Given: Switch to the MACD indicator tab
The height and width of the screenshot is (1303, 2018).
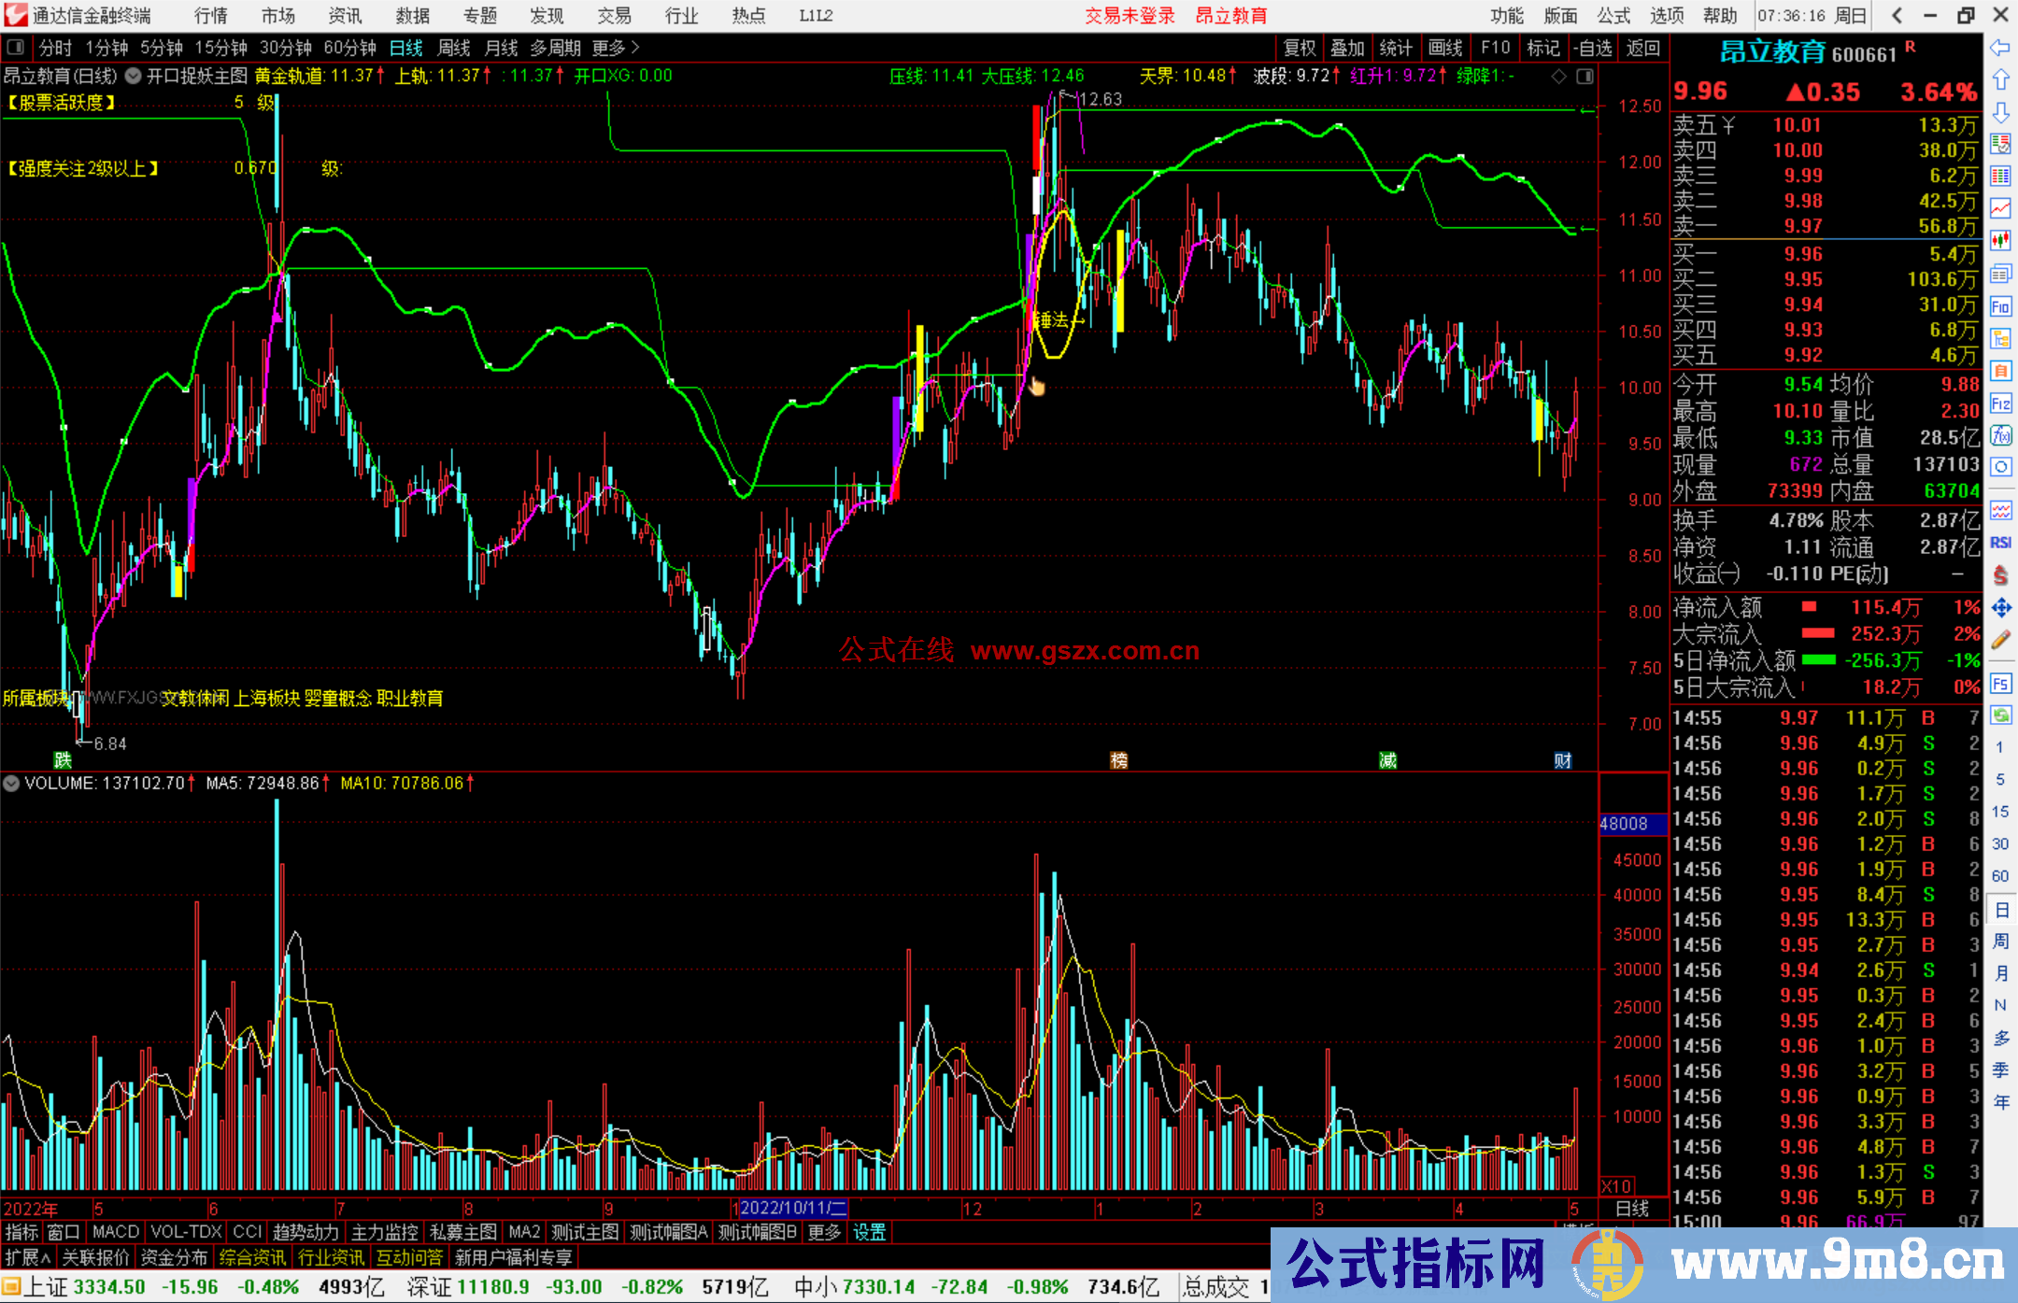Looking at the screenshot, I should 116,1232.
